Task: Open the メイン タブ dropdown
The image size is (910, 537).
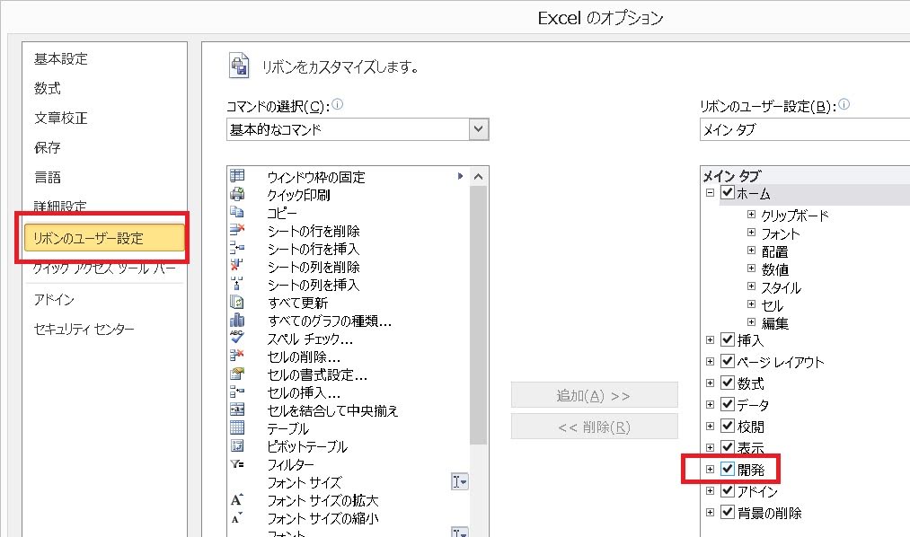Action: click(805, 129)
